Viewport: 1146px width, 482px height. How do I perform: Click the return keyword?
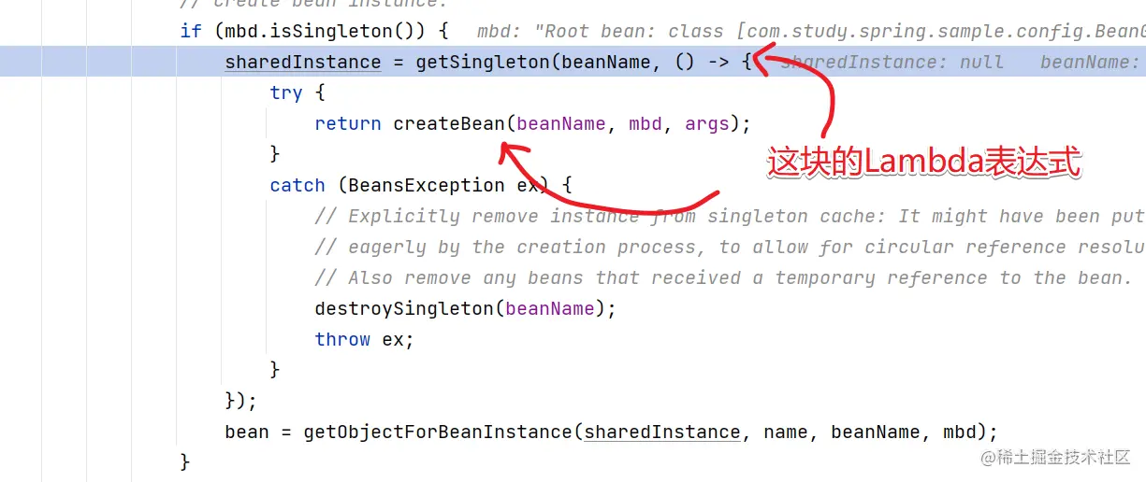[348, 123]
